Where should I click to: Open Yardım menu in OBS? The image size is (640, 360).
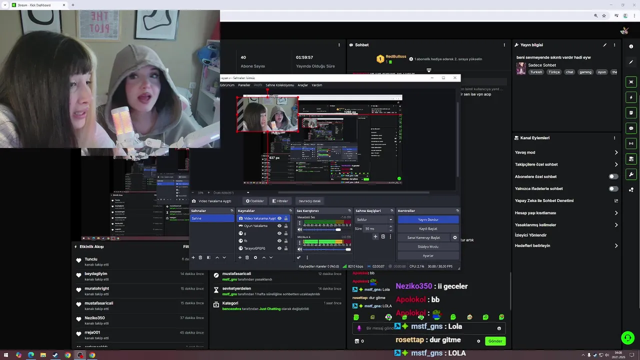pos(317,85)
